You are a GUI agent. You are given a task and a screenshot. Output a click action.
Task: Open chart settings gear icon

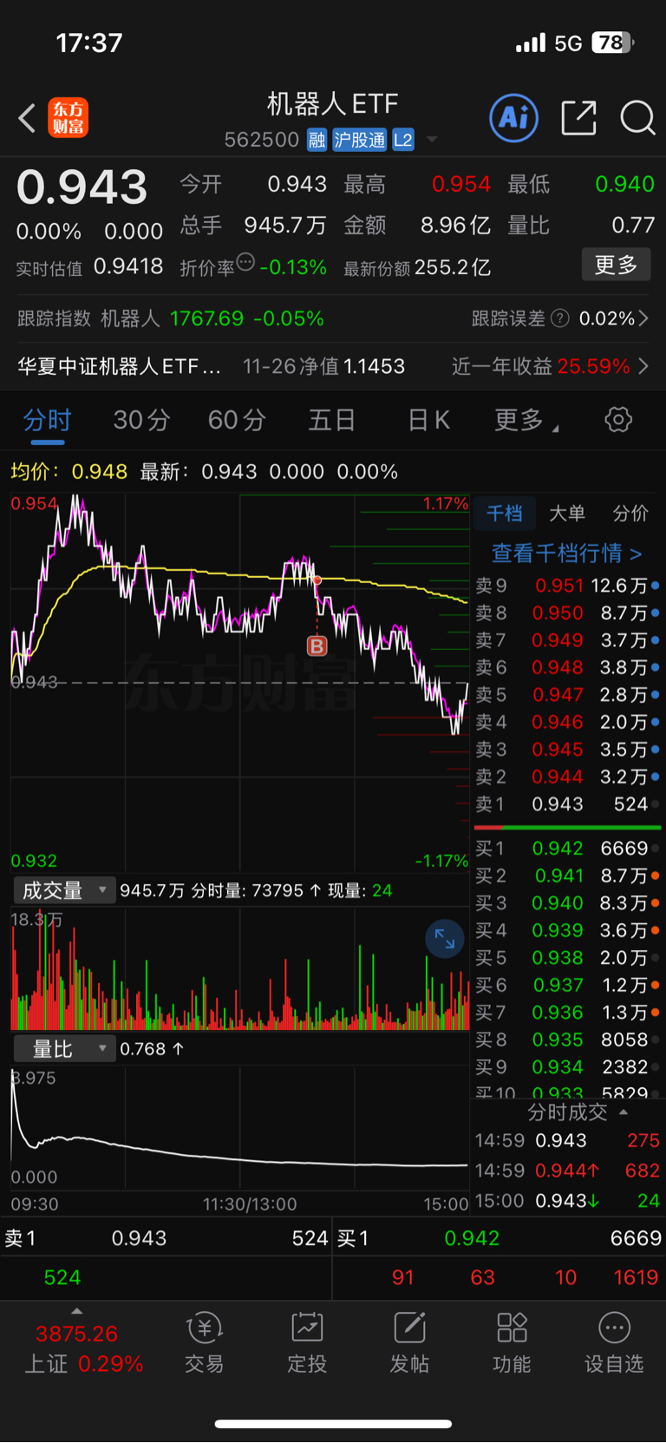(618, 420)
